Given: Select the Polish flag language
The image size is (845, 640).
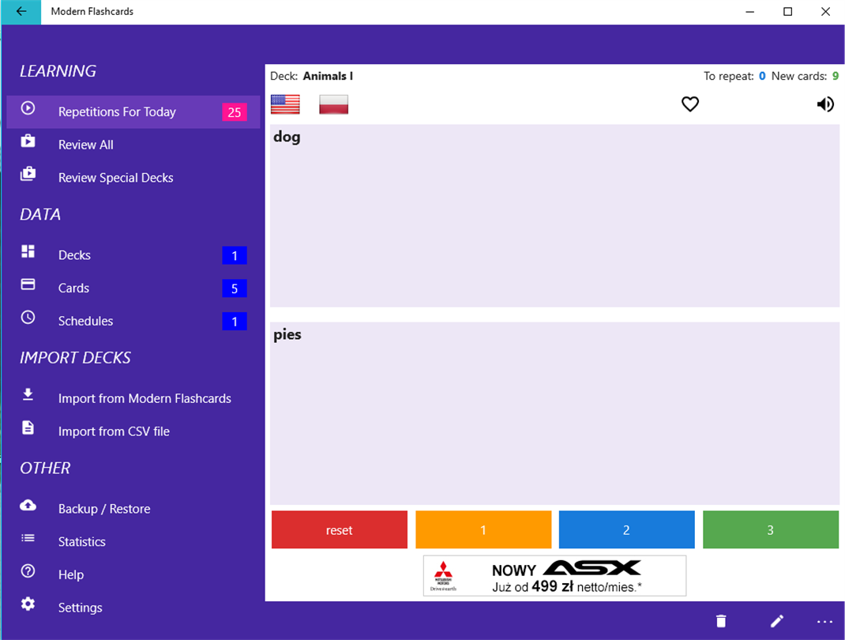Looking at the screenshot, I should (x=333, y=104).
